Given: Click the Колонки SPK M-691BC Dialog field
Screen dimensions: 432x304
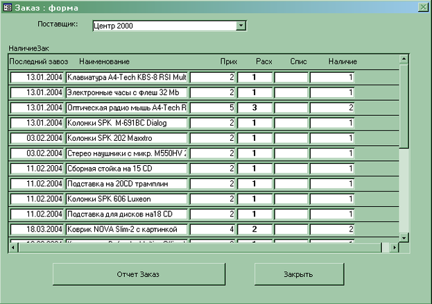Looking at the screenshot, I should pos(127,123).
